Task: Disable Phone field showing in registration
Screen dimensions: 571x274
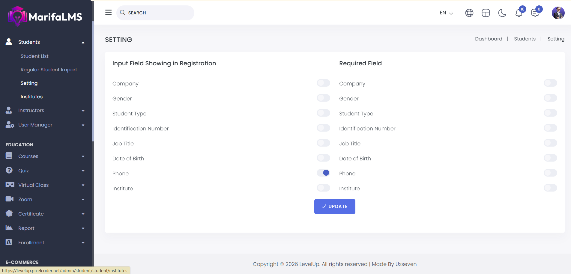Action: coord(323,173)
